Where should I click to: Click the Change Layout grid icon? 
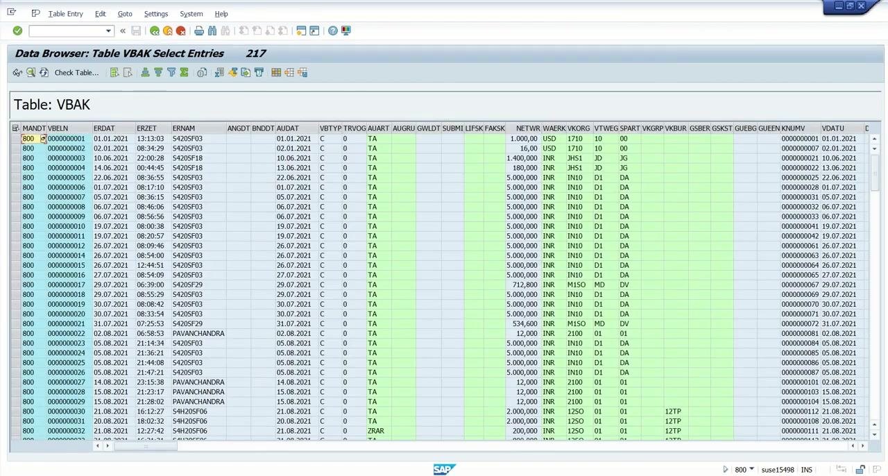tap(276, 72)
